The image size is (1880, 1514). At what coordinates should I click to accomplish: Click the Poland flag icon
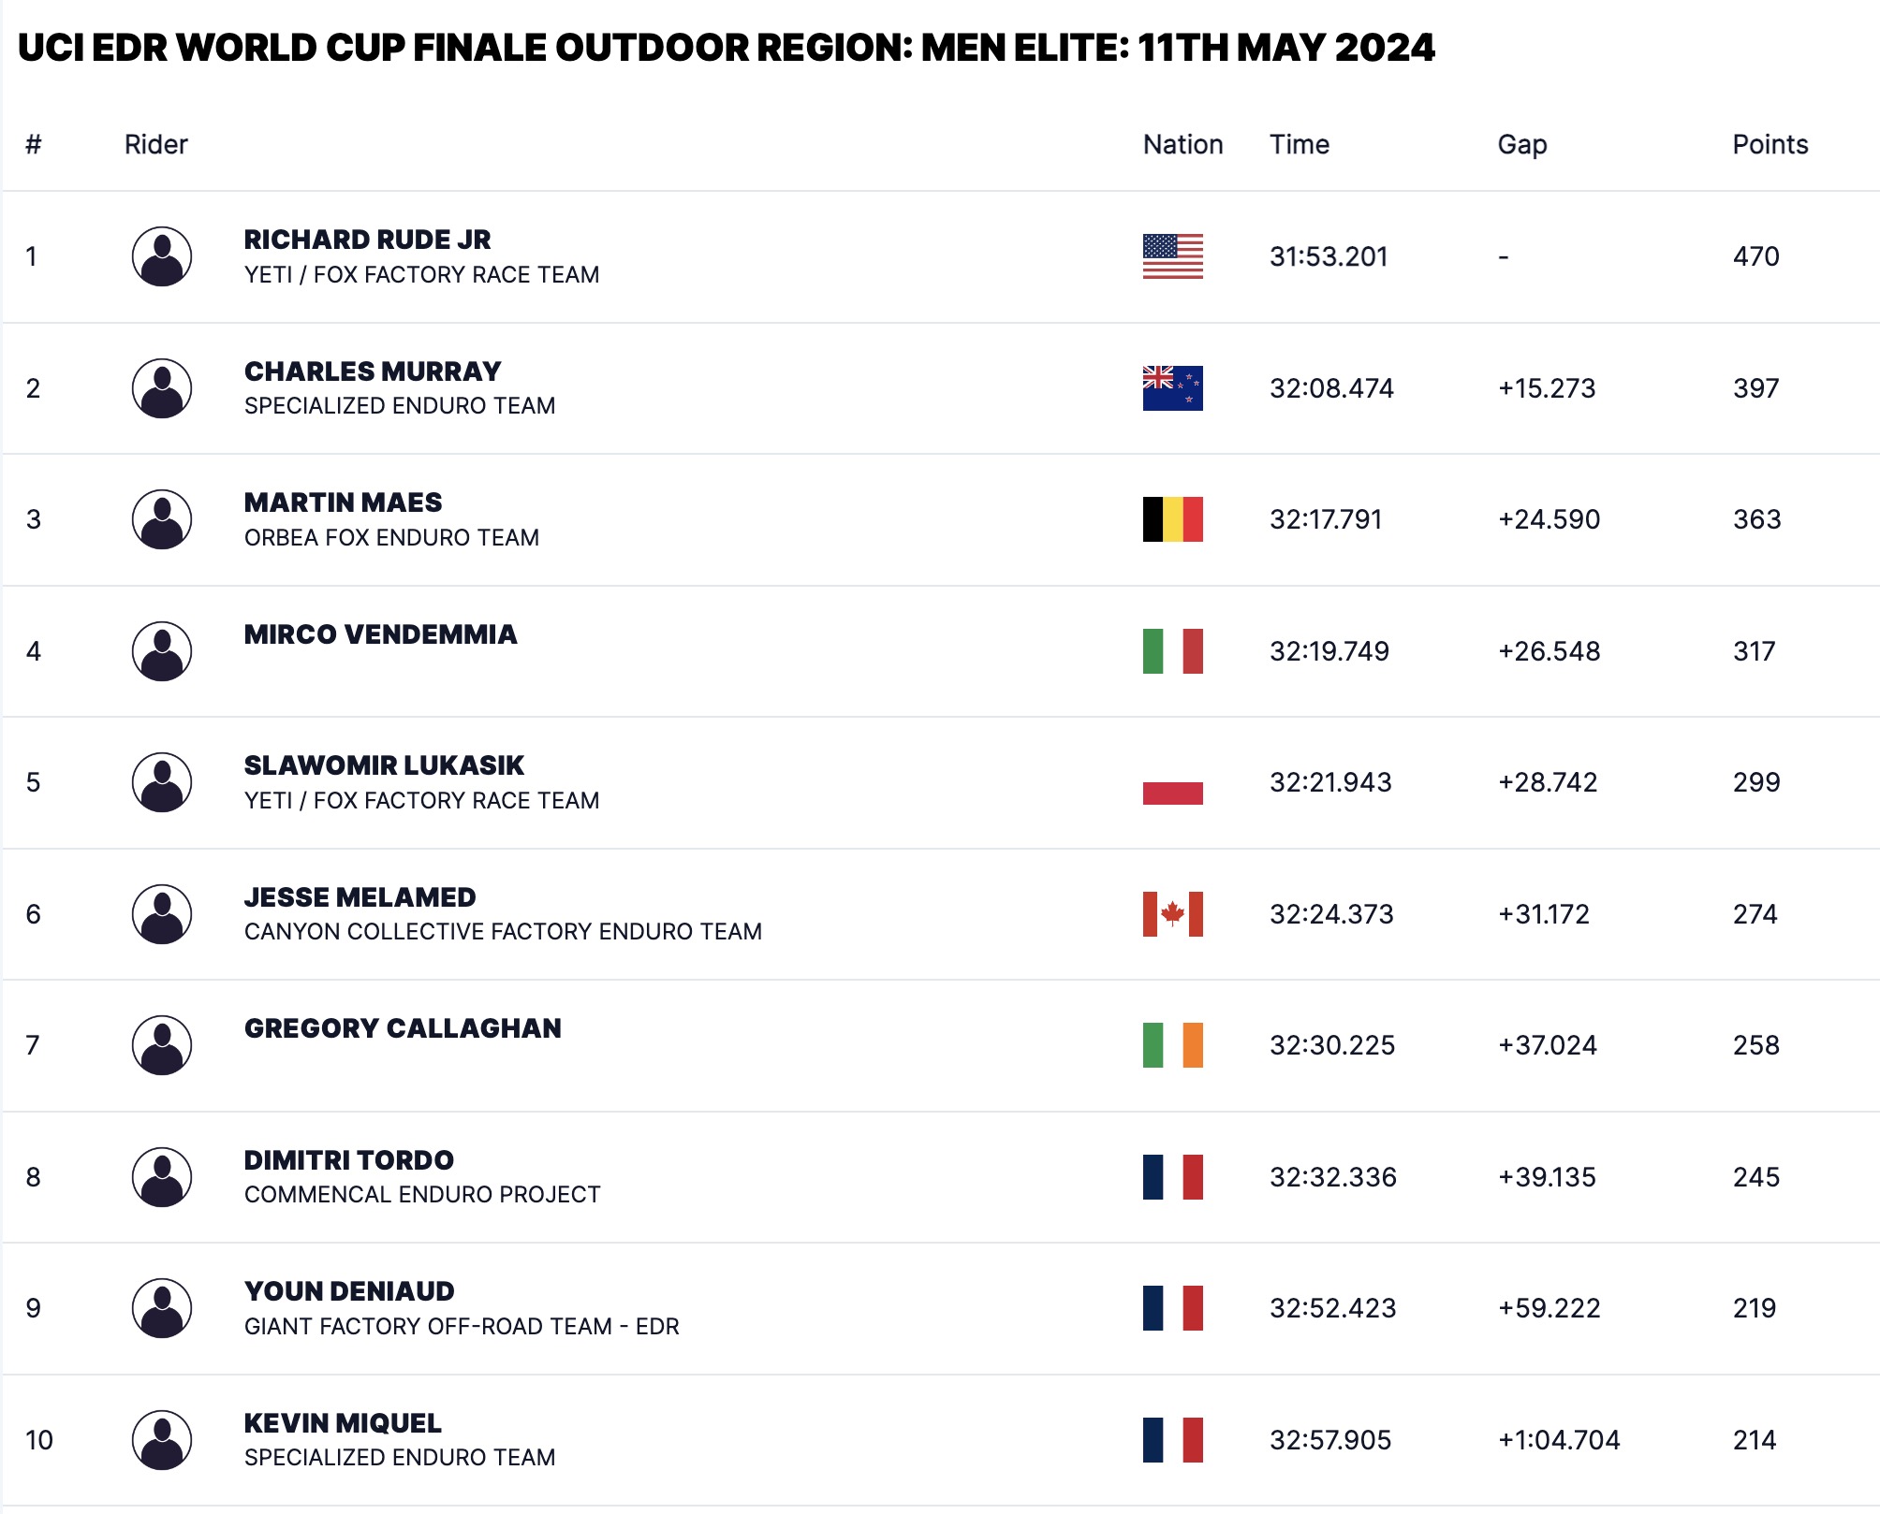1172,782
